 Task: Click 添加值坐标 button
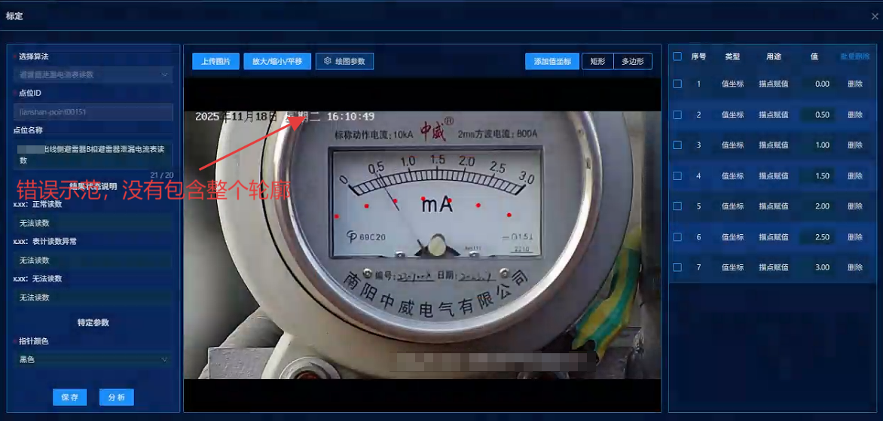pyautogui.click(x=552, y=61)
